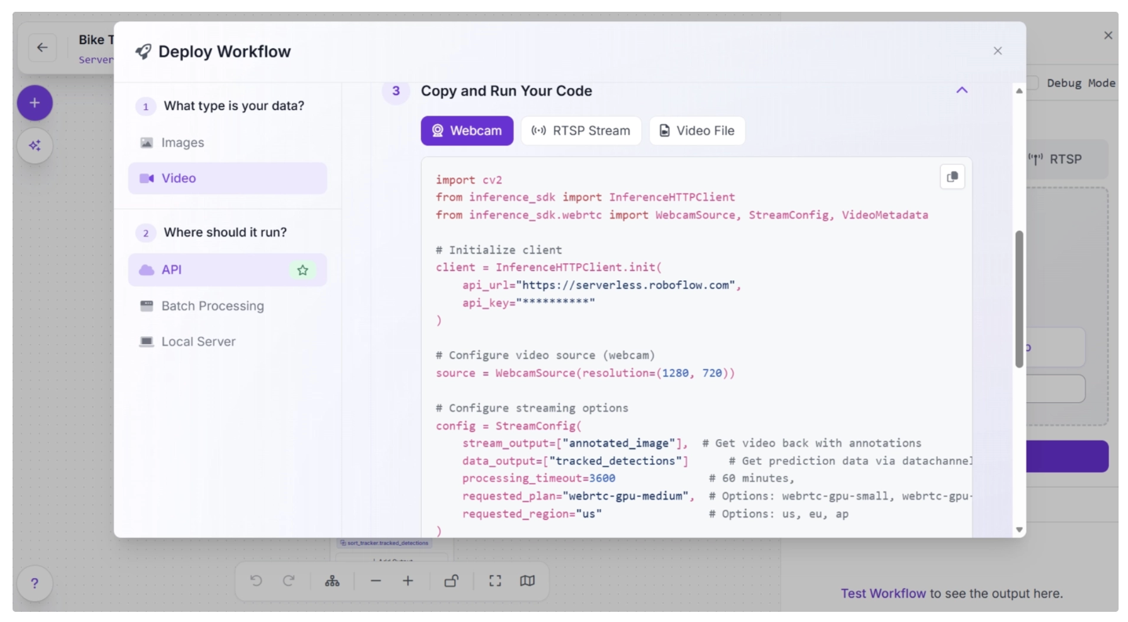Viewport: 1128px width, 622px height.
Task: Copy the code snippet with the copy icon
Action: pyautogui.click(x=952, y=177)
